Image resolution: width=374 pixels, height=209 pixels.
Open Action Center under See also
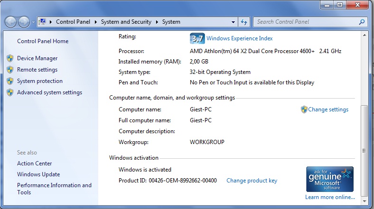(34, 164)
